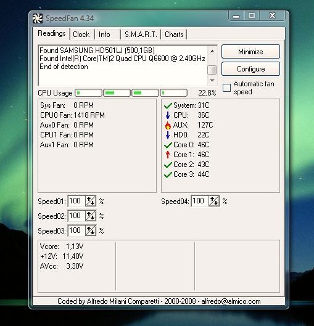This screenshot has height=326, width=314.
Task: Click the Speed03 percentage input field
Action: point(76,230)
